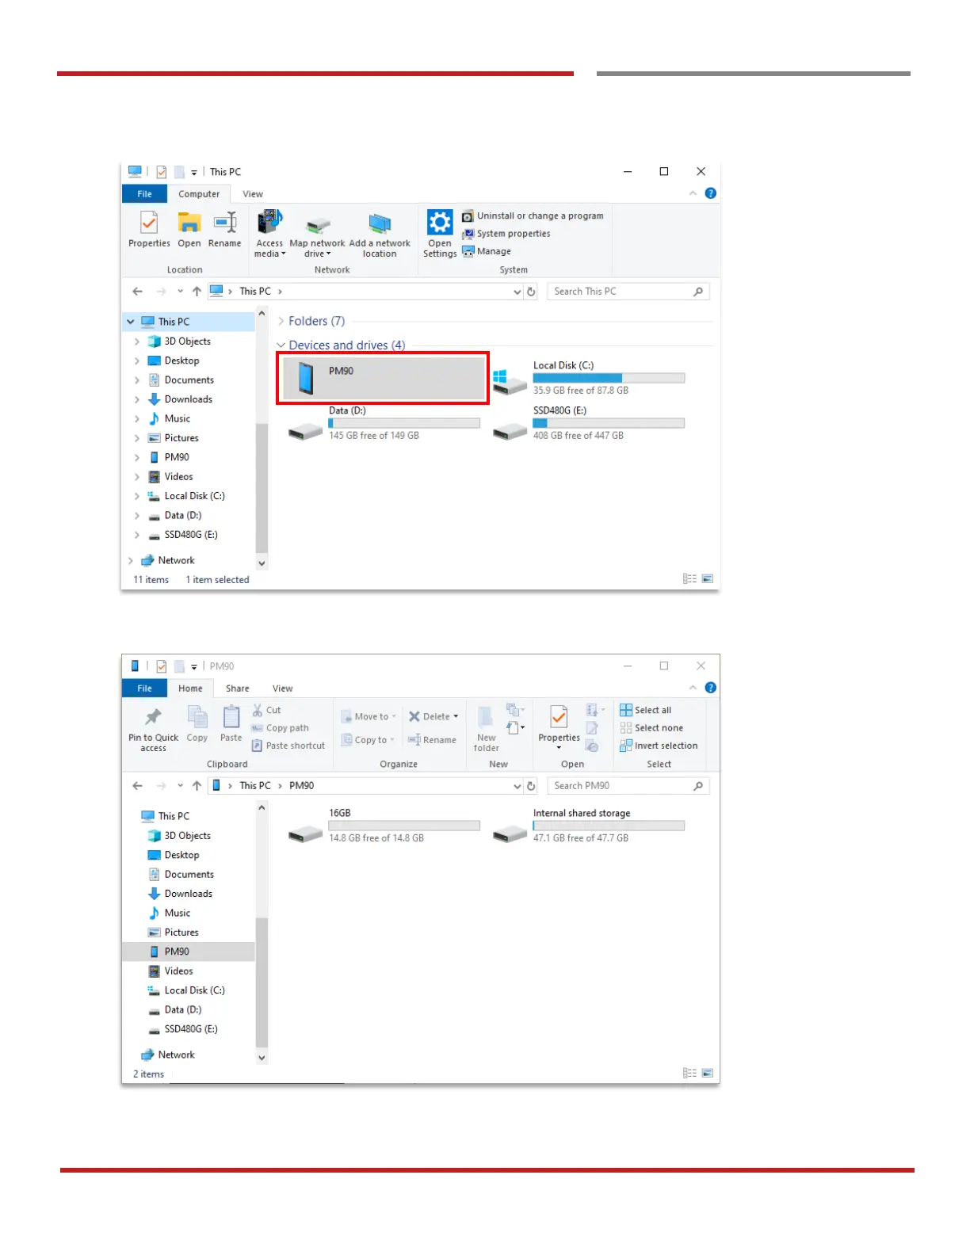
Task: Click Open Settings gear icon
Action: pyautogui.click(x=440, y=234)
